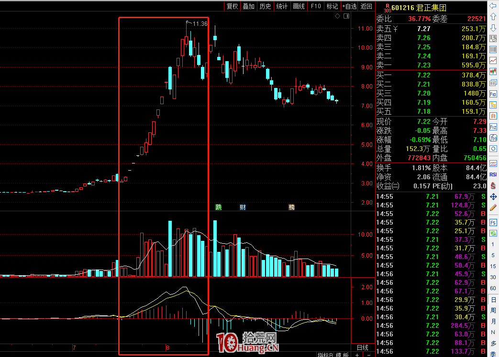
Task: Click the up arrow icon for previous stock
Action: pos(493,17)
